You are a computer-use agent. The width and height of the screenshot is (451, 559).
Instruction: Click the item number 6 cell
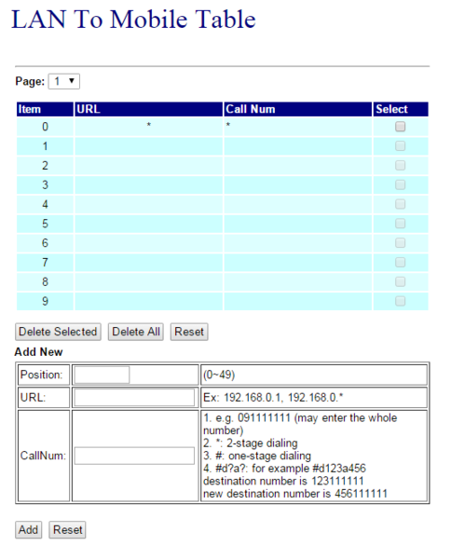click(x=45, y=243)
